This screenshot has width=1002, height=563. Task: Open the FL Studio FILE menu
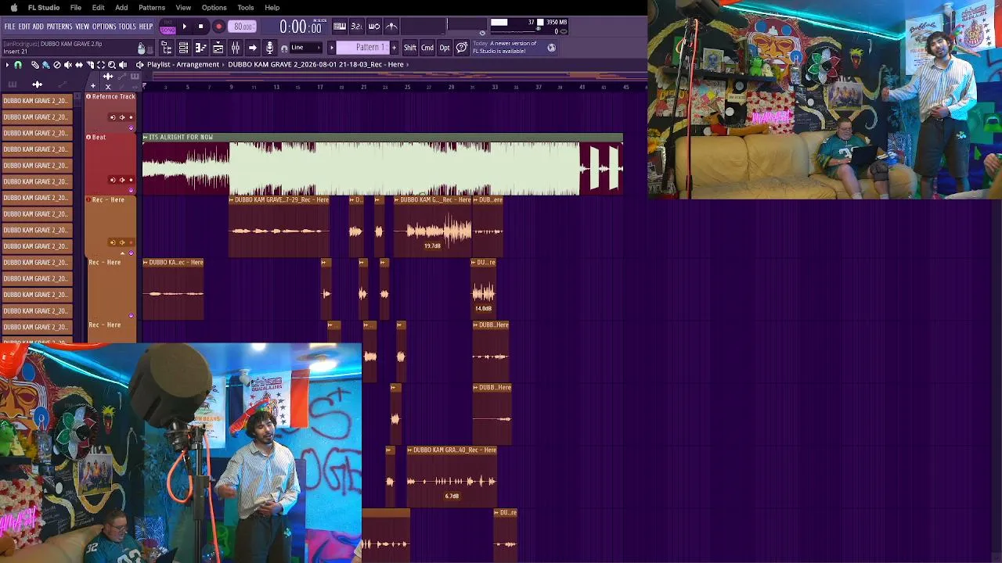(x=9, y=27)
